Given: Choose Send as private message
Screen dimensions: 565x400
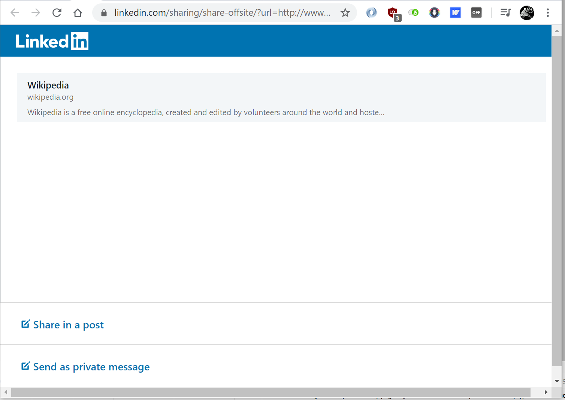Looking at the screenshot, I should [91, 367].
